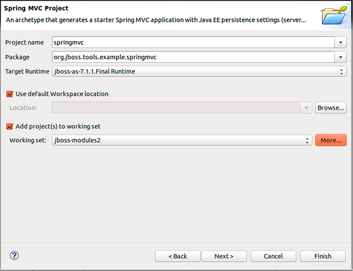Open the Working set combo box
353x271 pixels.
(x=182, y=140)
